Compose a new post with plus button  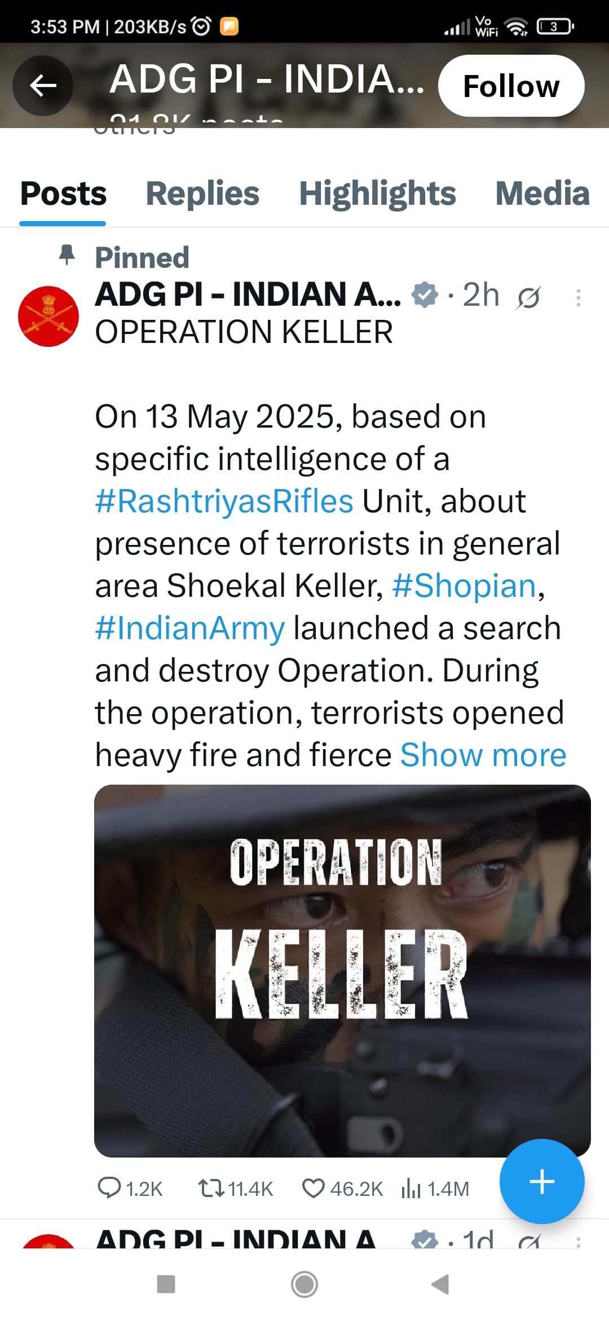[x=542, y=1181]
